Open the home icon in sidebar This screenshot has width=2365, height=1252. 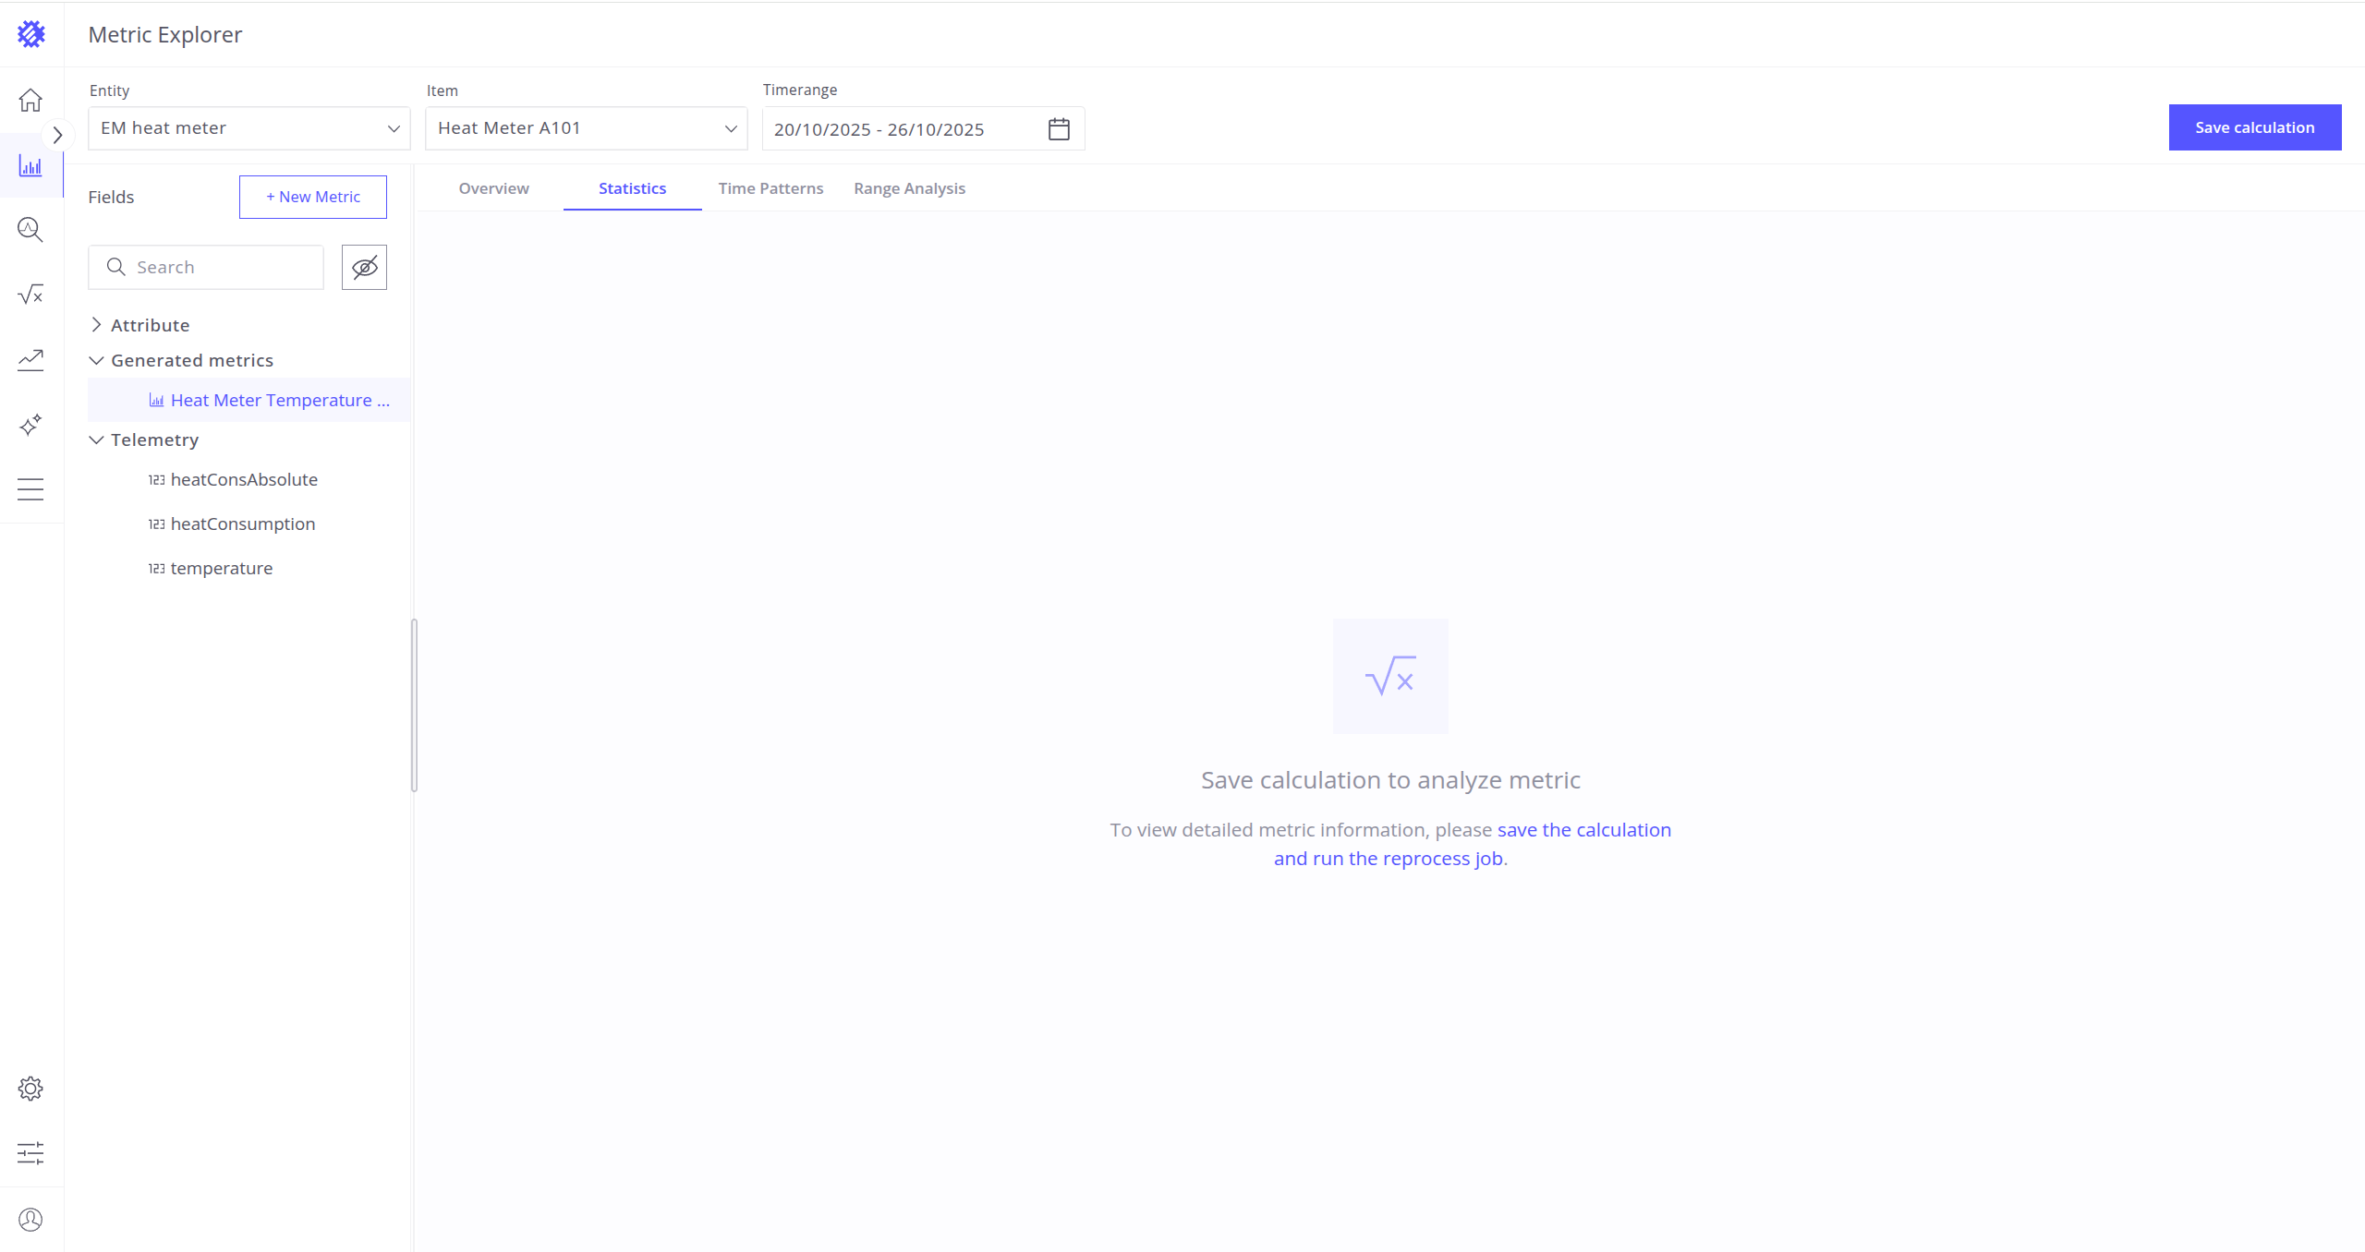pyautogui.click(x=30, y=100)
